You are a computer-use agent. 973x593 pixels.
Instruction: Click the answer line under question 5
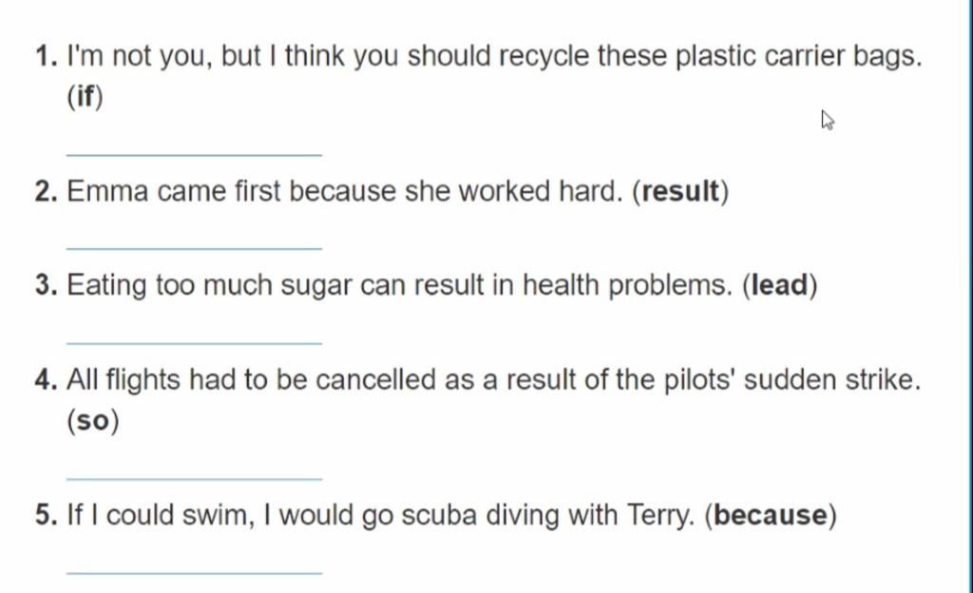click(194, 572)
